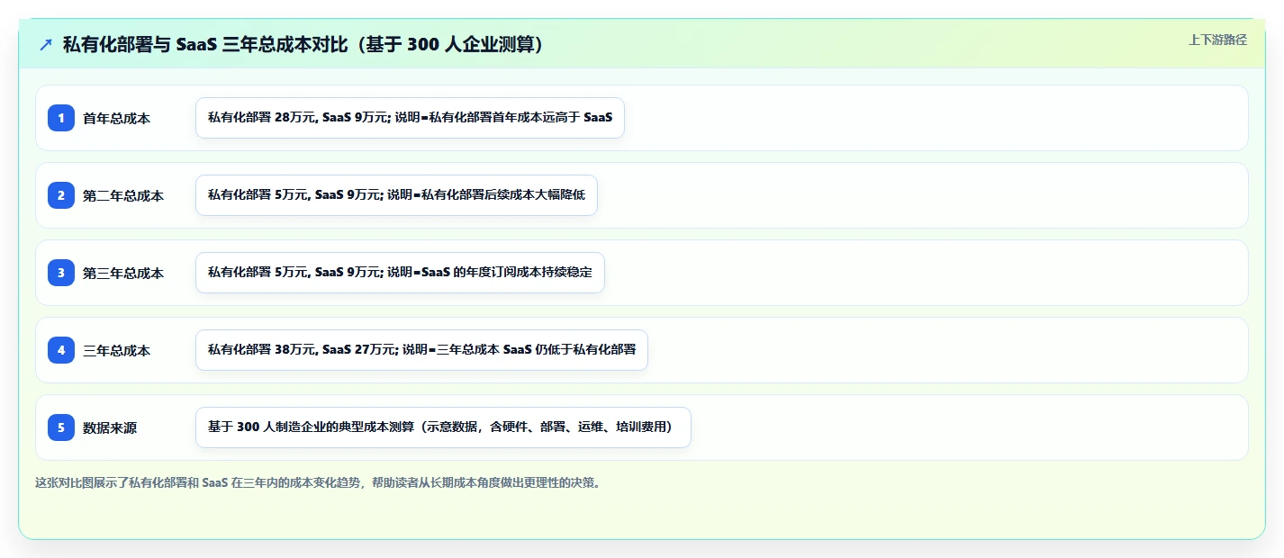This screenshot has height=558, width=1284.
Task: Click the box reading 私有化部署 38万元, SaaS 27万元
Action: pyautogui.click(x=421, y=350)
